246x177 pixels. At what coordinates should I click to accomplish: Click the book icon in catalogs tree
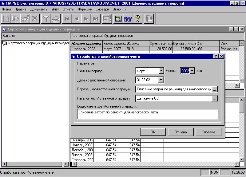coord(5,43)
